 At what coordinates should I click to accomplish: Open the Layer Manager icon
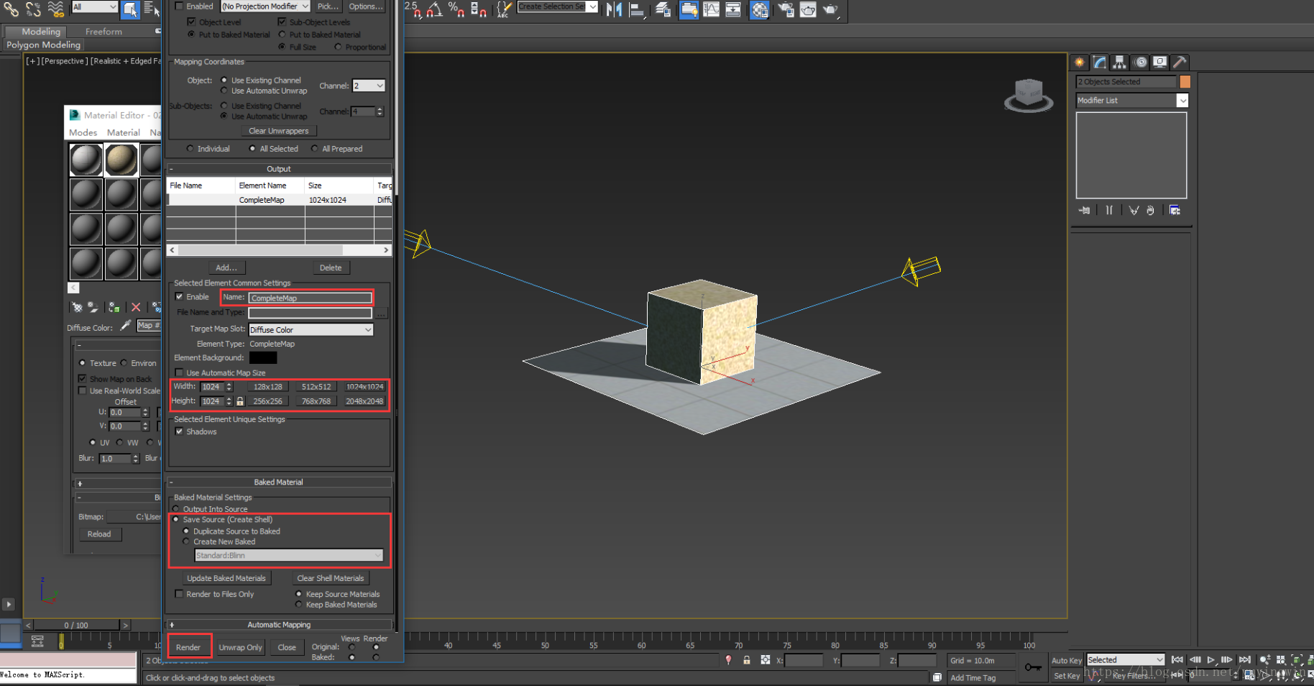(x=663, y=9)
